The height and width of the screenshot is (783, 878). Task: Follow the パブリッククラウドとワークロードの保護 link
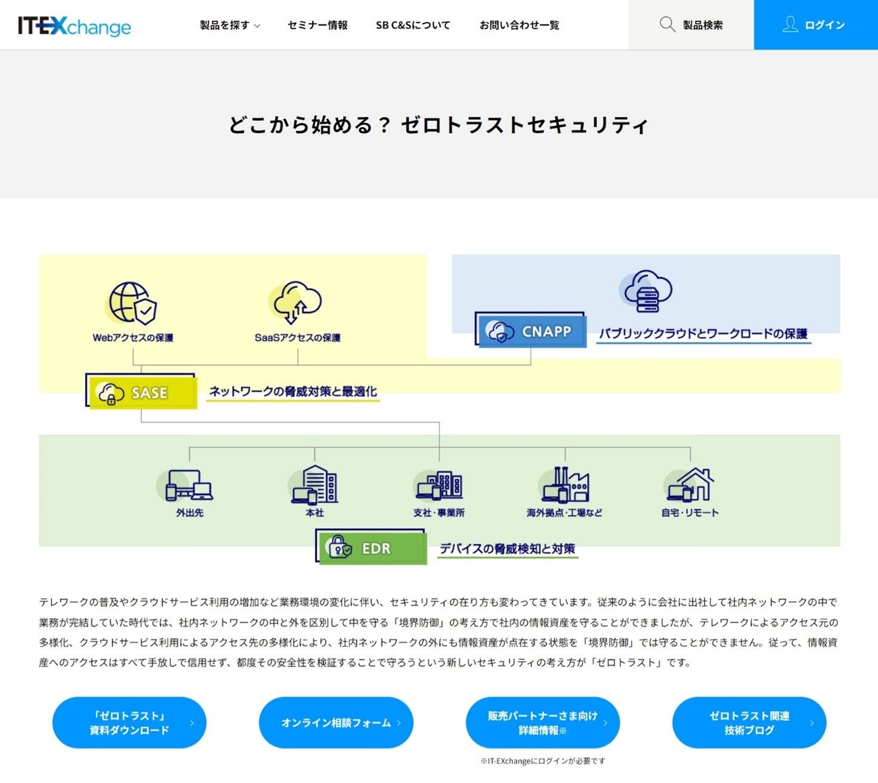point(704,334)
